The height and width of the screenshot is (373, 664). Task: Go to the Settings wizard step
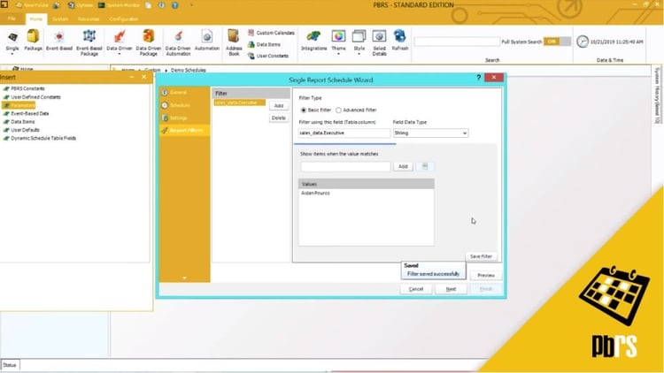point(184,118)
